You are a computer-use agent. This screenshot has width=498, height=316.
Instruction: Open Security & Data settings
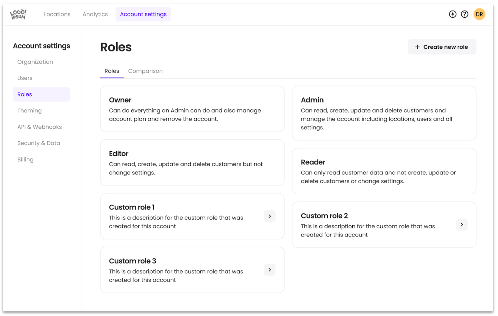(39, 143)
